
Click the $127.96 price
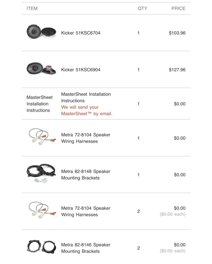coord(177,70)
